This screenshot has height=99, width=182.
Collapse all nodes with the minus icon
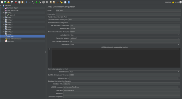[30, 2]
